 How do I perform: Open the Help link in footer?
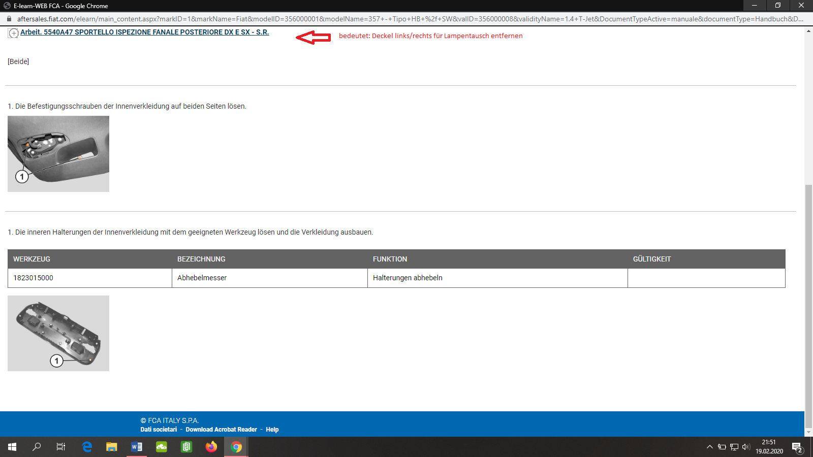click(x=272, y=430)
